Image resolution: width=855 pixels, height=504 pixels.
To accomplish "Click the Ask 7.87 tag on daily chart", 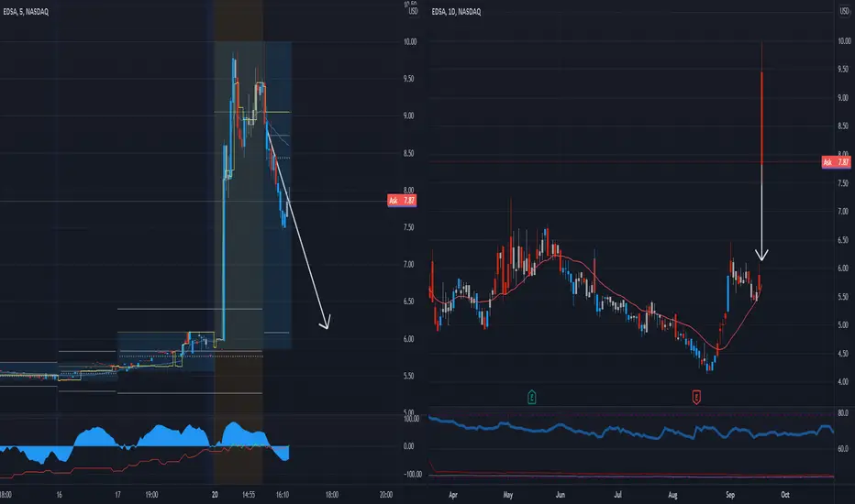I will pyautogui.click(x=837, y=162).
